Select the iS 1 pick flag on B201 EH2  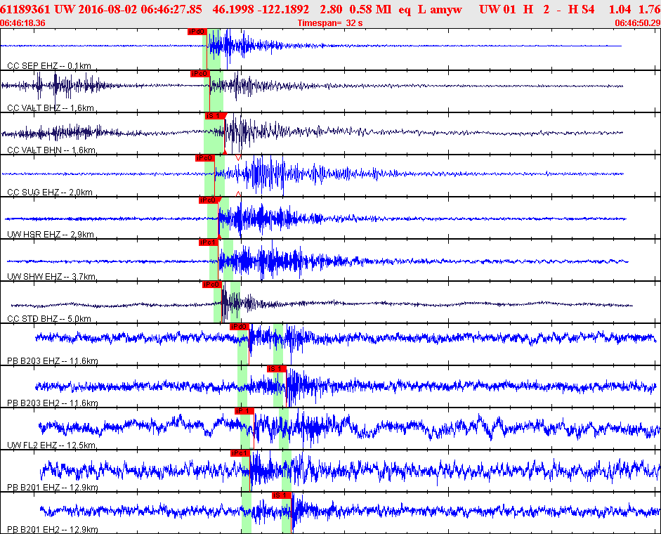tap(282, 495)
